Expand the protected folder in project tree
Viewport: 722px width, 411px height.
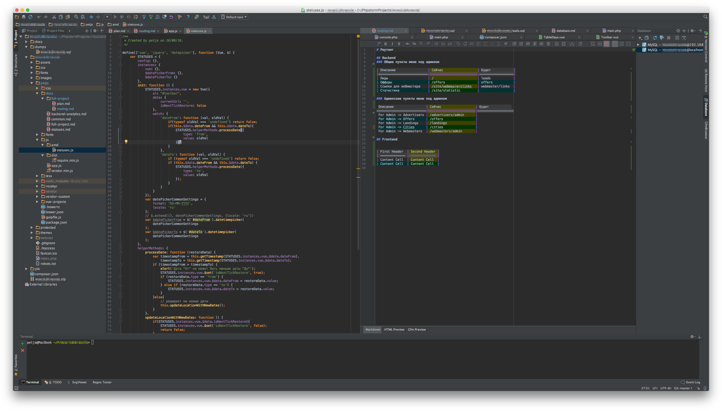(x=32, y=228)
